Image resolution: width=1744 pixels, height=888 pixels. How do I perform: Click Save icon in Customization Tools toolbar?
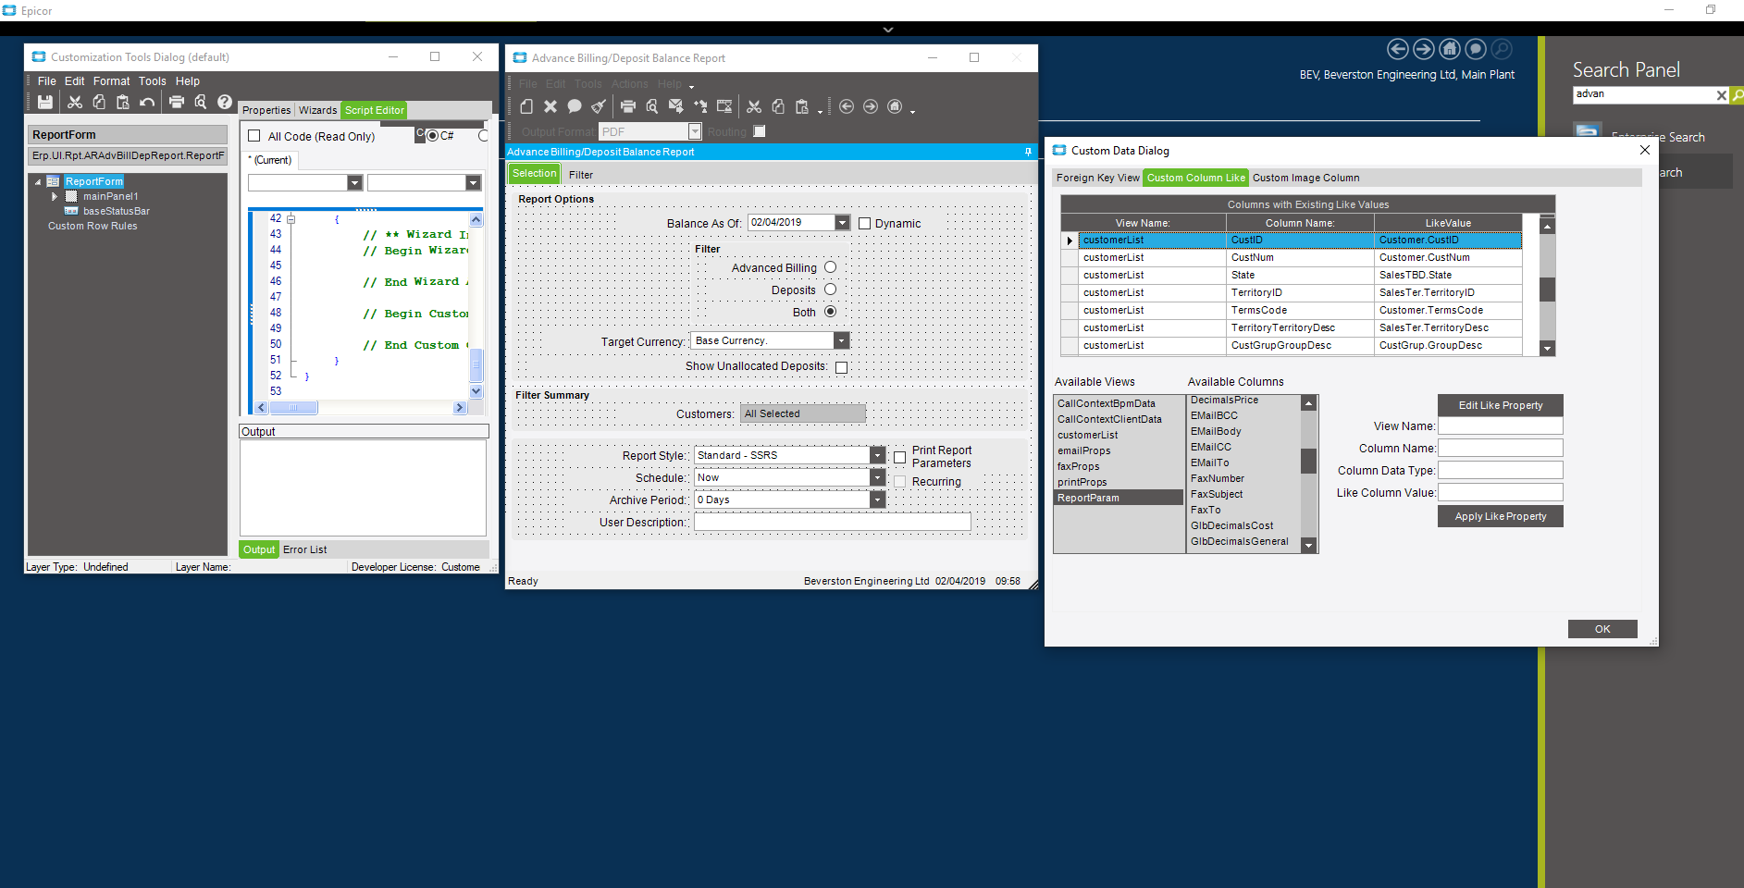pyautogui.click(x=45, y=102)
